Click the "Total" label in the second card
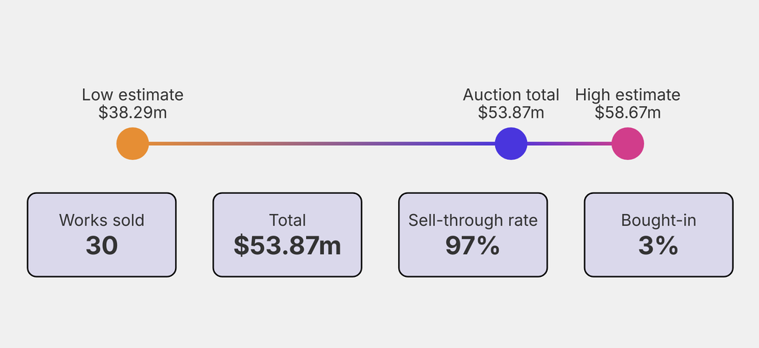Screen dimensions: 759x348 coord(288,220)
